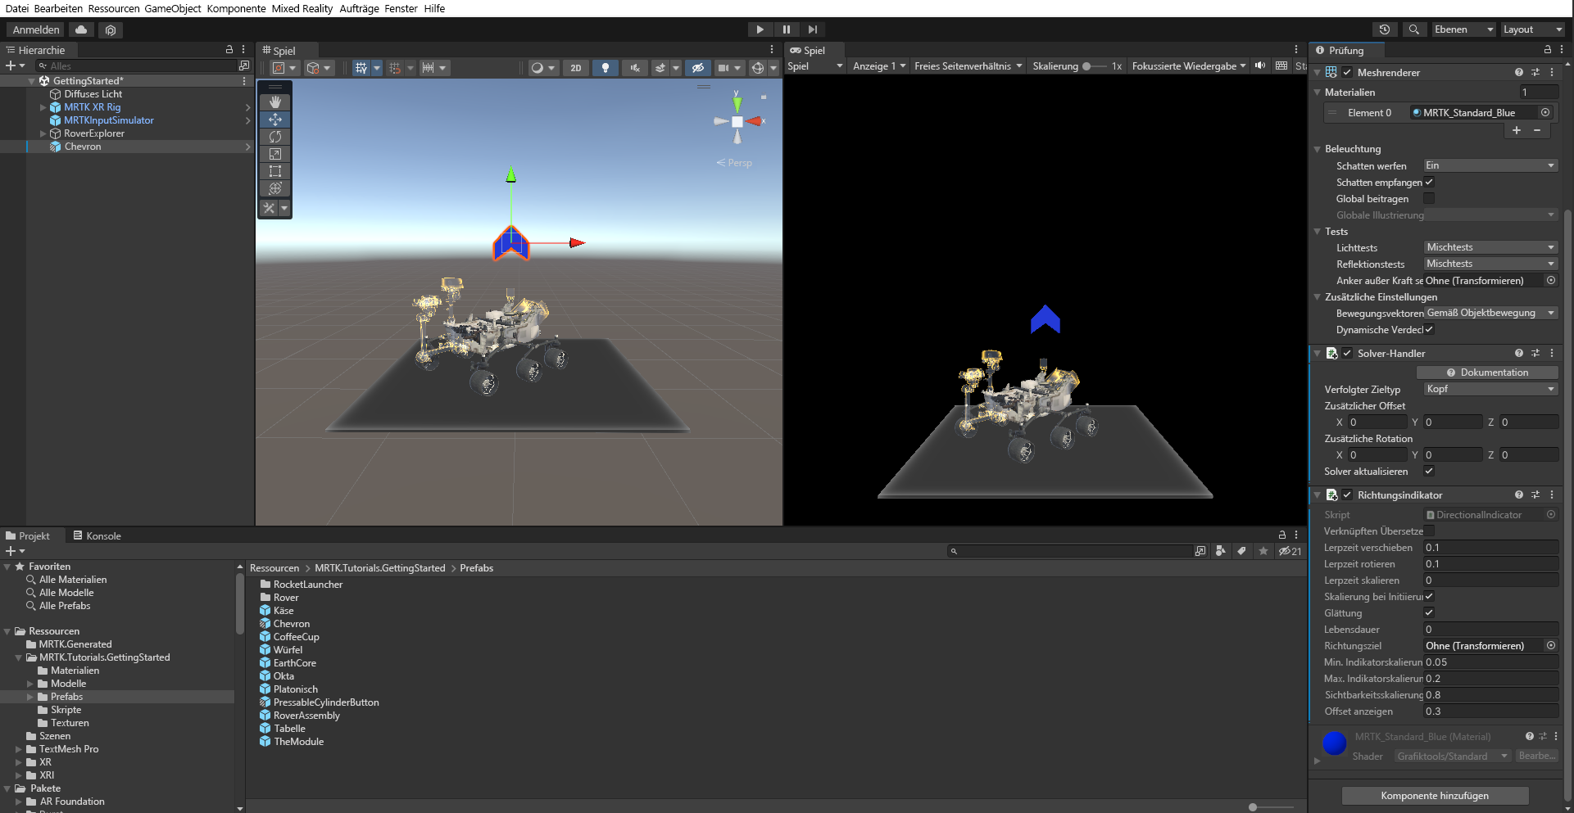The height and width of the screenshot is (813, 1574).
Task: Select the Hand view tool
Action: point(275,102)
